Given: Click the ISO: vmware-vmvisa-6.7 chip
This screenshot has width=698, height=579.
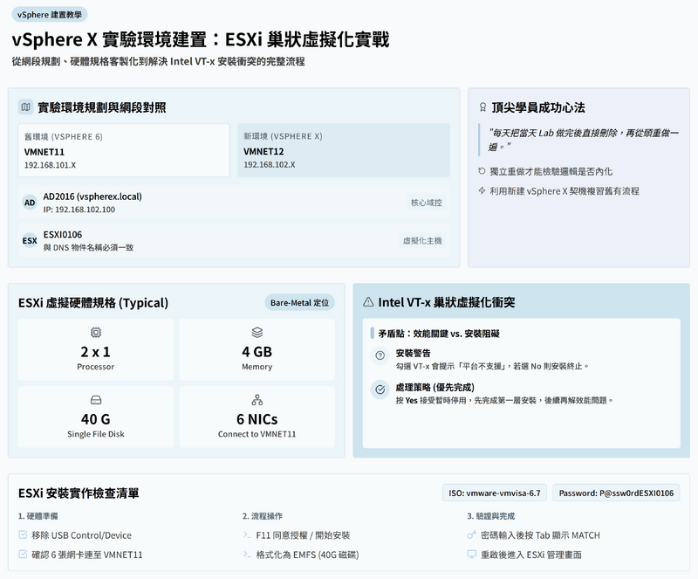Looking at the screenshot, I should pos(496,493).
